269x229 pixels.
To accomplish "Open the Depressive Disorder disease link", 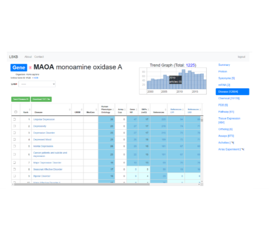I will [x=44, y=133].
